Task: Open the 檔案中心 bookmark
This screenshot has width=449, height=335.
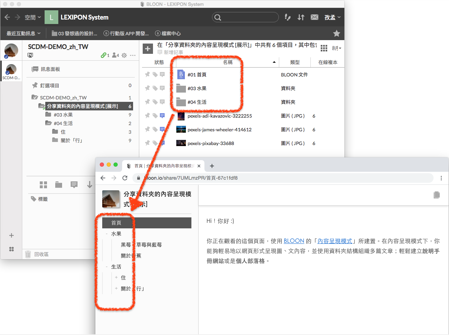Action: [x=168, y=33]
